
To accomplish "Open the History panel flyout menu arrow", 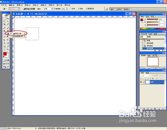I will 165,34.
